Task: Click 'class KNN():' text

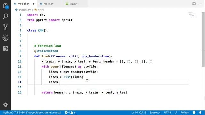Action: click(x=38, y=30)
